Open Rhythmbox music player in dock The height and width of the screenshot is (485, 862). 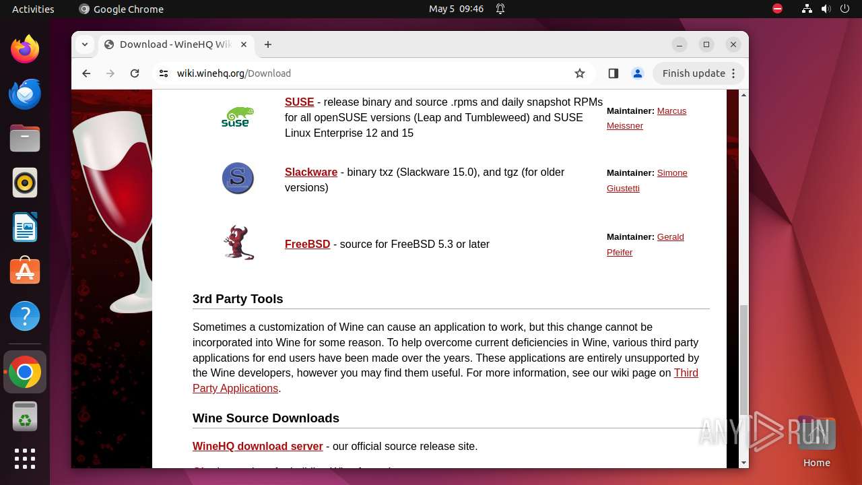[x=25, y=183]
